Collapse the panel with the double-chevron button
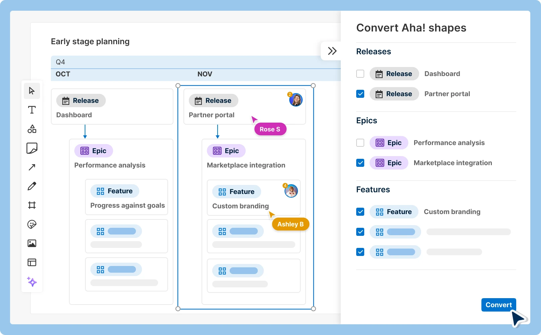 pos(332,51)
